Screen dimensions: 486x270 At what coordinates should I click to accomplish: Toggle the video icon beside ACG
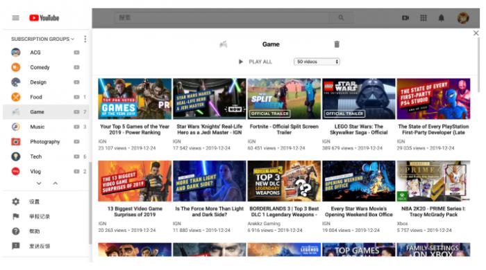point(76,53)
